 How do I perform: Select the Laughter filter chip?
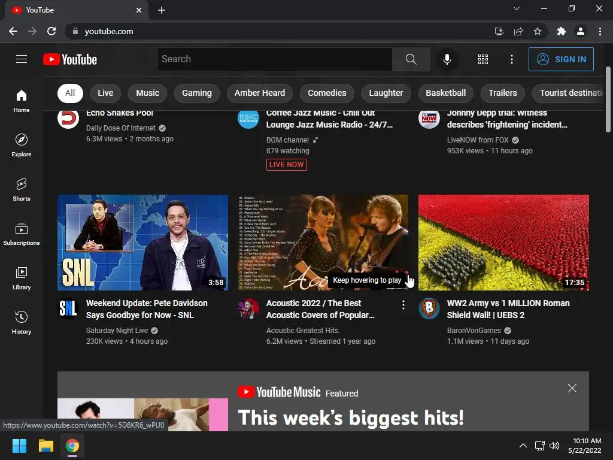tap(386, 93)
